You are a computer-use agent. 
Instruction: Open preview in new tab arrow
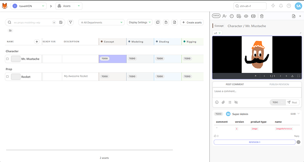256,76
